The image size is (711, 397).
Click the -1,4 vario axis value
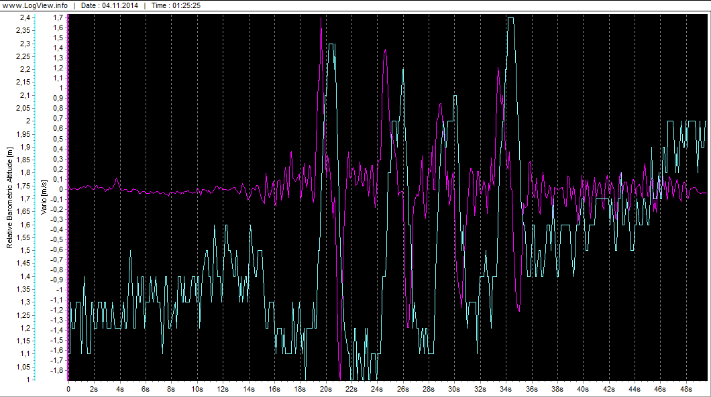pyautogui.click(x=57, y=331)
